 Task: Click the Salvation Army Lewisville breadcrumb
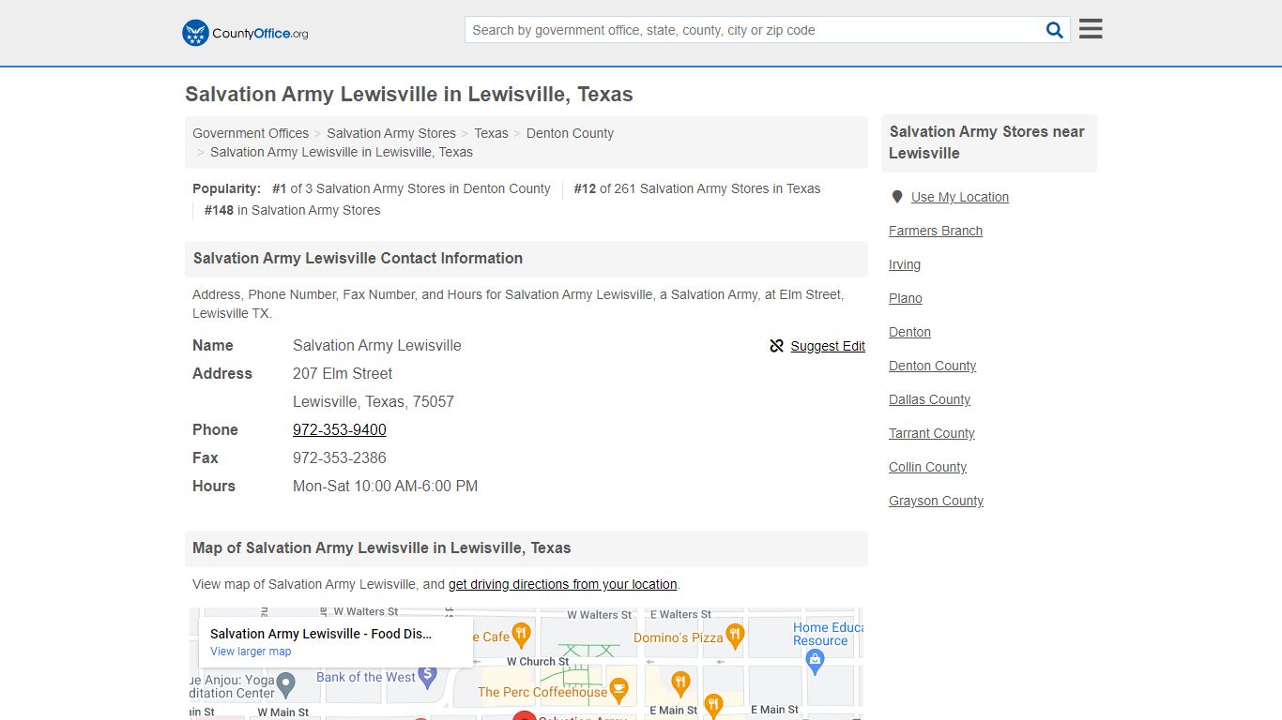(x=342, y=152)
